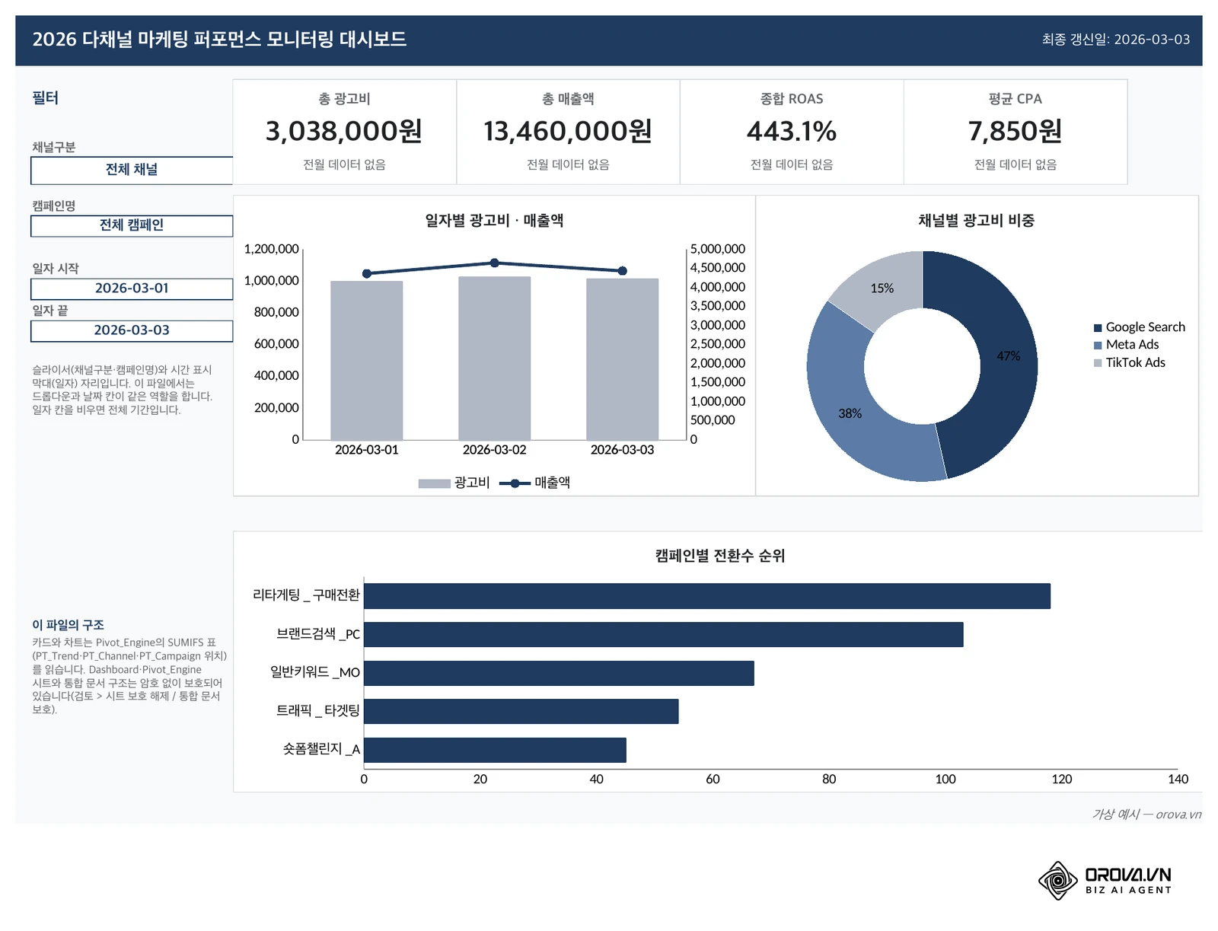
Task: Click the 일자 시작 field 2026-03-01
Action: click(132, 289)
